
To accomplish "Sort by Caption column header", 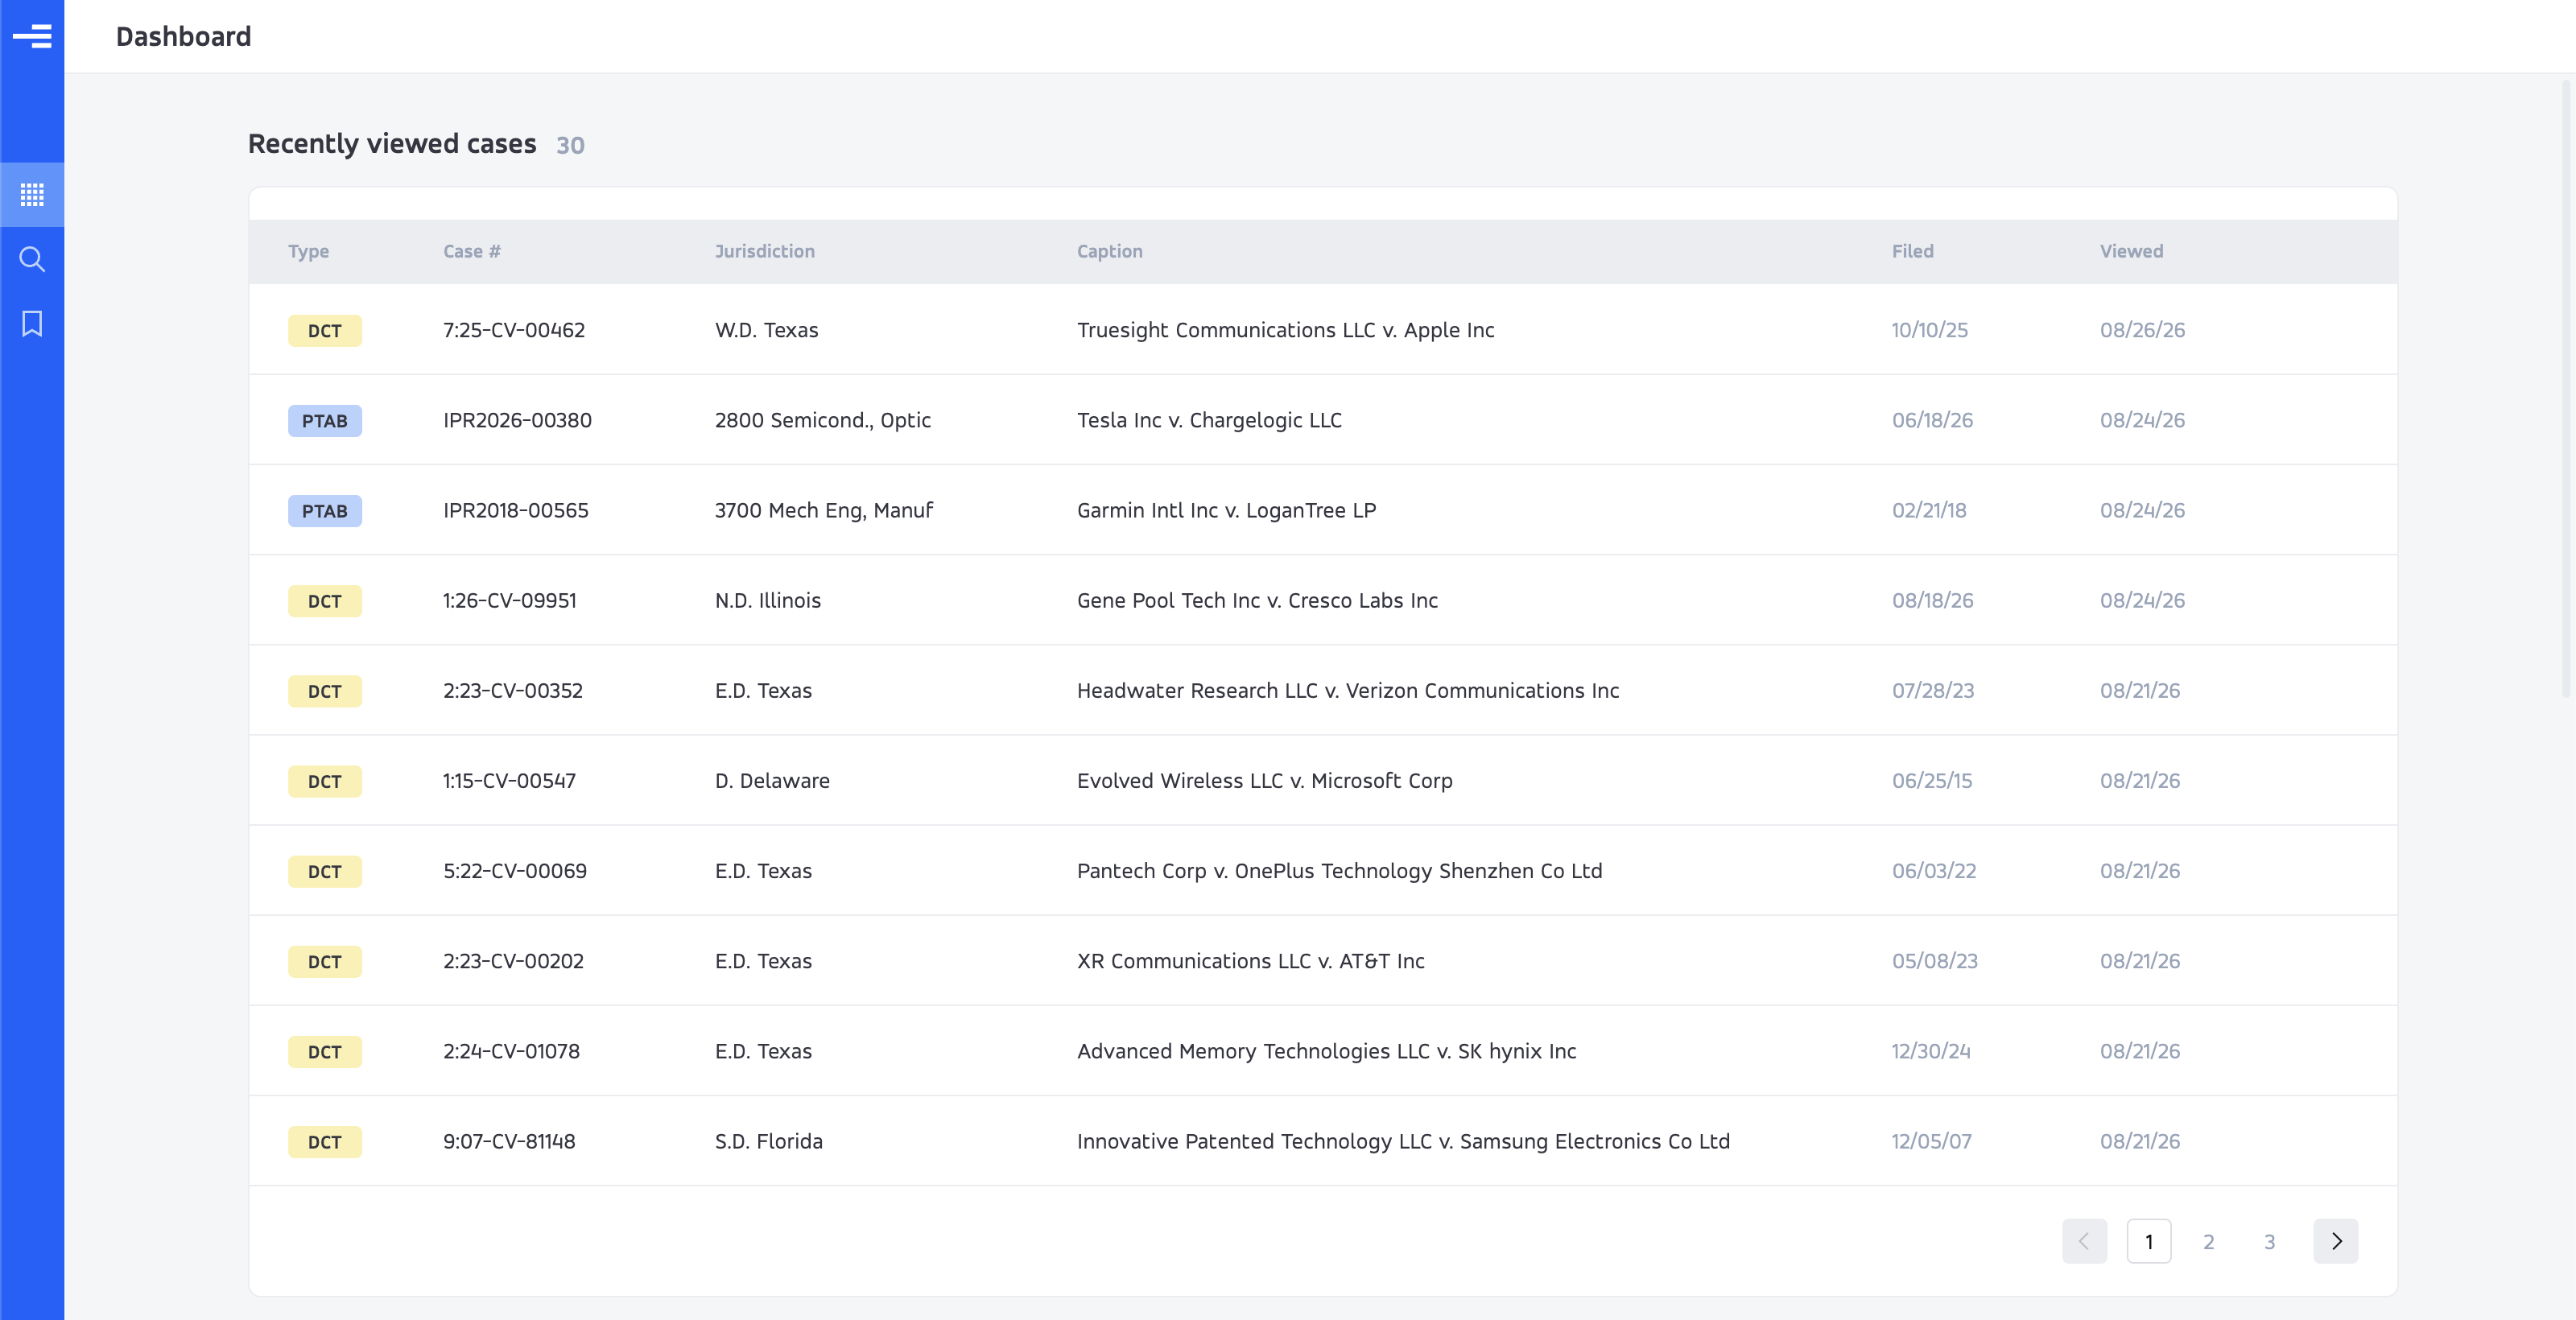I will click(1110, 251).
